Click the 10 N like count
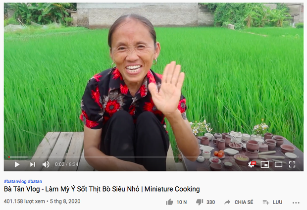Image resolution: width=307 pixels, height=210 pixels. [x=182, y=202]
